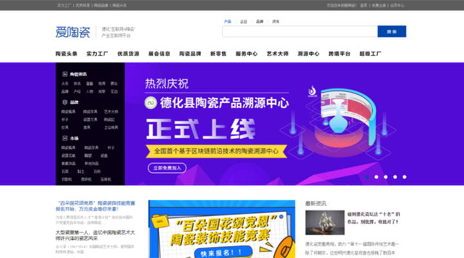
Task: Click the 陶瓷资讯 category icon in sidebar
Action: [x=64, y=75]
